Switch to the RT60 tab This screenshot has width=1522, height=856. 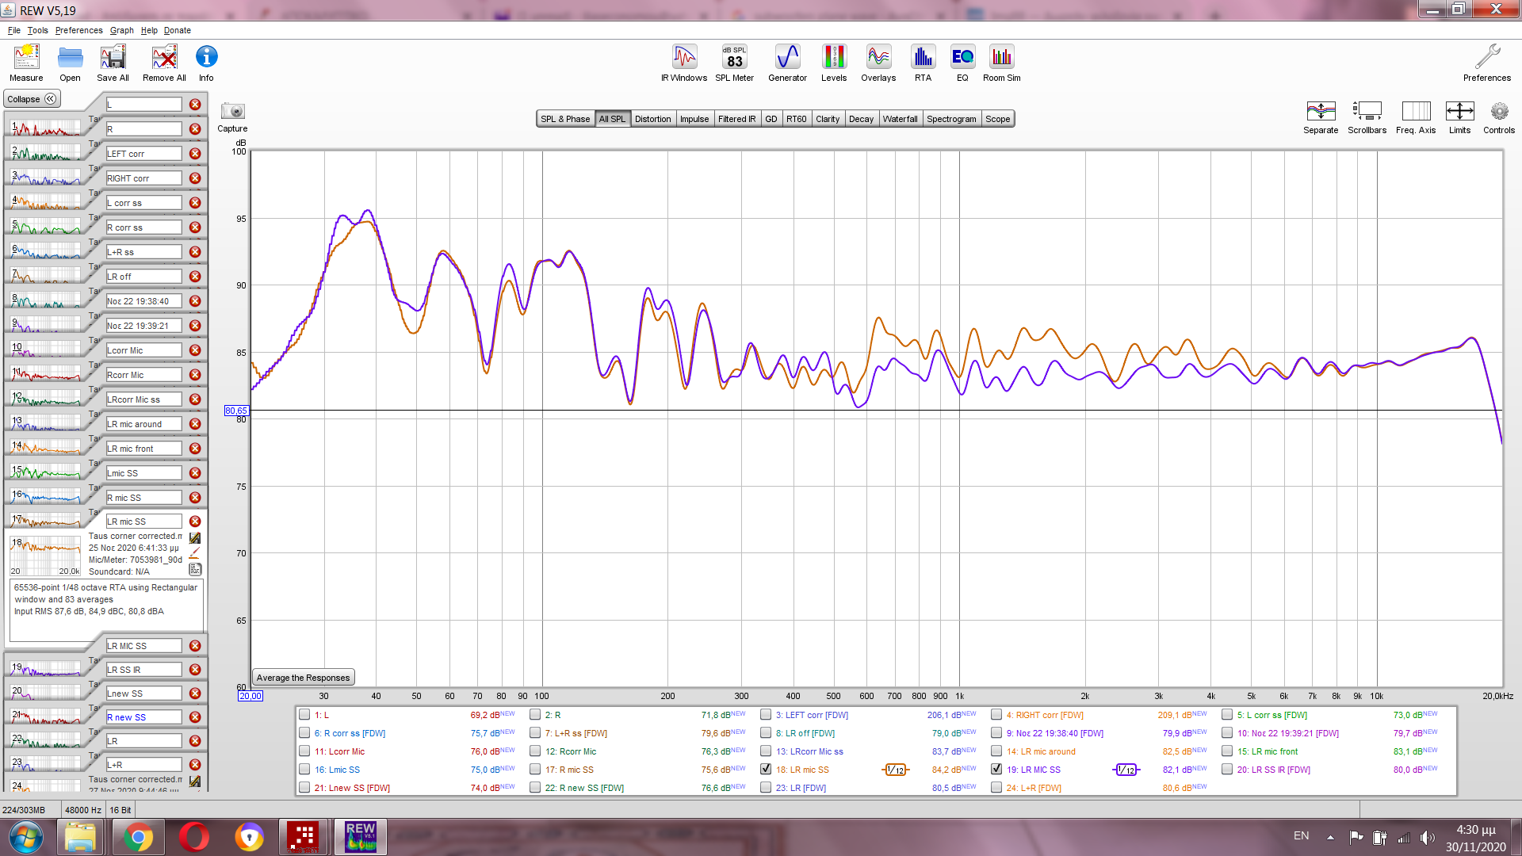pyautogui.click(x=796, y=119)
